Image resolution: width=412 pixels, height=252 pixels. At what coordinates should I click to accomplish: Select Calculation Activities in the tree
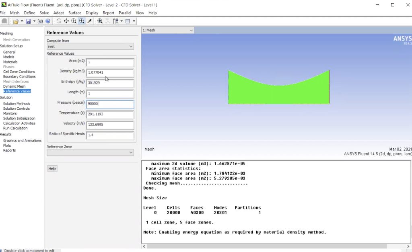pyautogui.click(x=19, y=123)
